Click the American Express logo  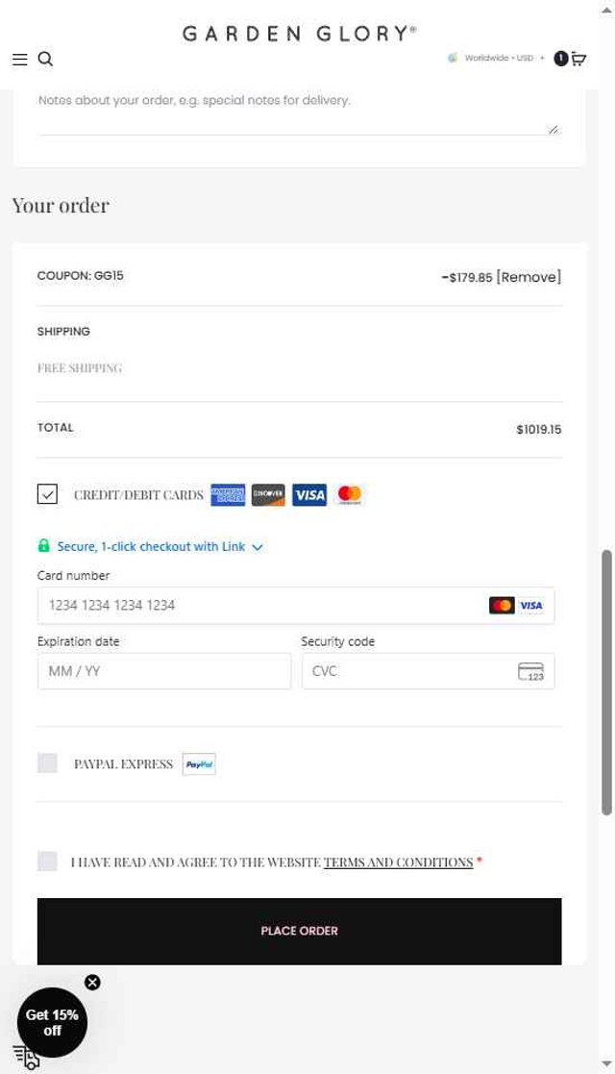pyautogui.click(x=228, y=494)
